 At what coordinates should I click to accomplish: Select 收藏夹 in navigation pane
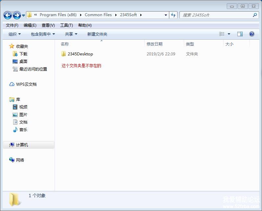[x=22, y=46]
